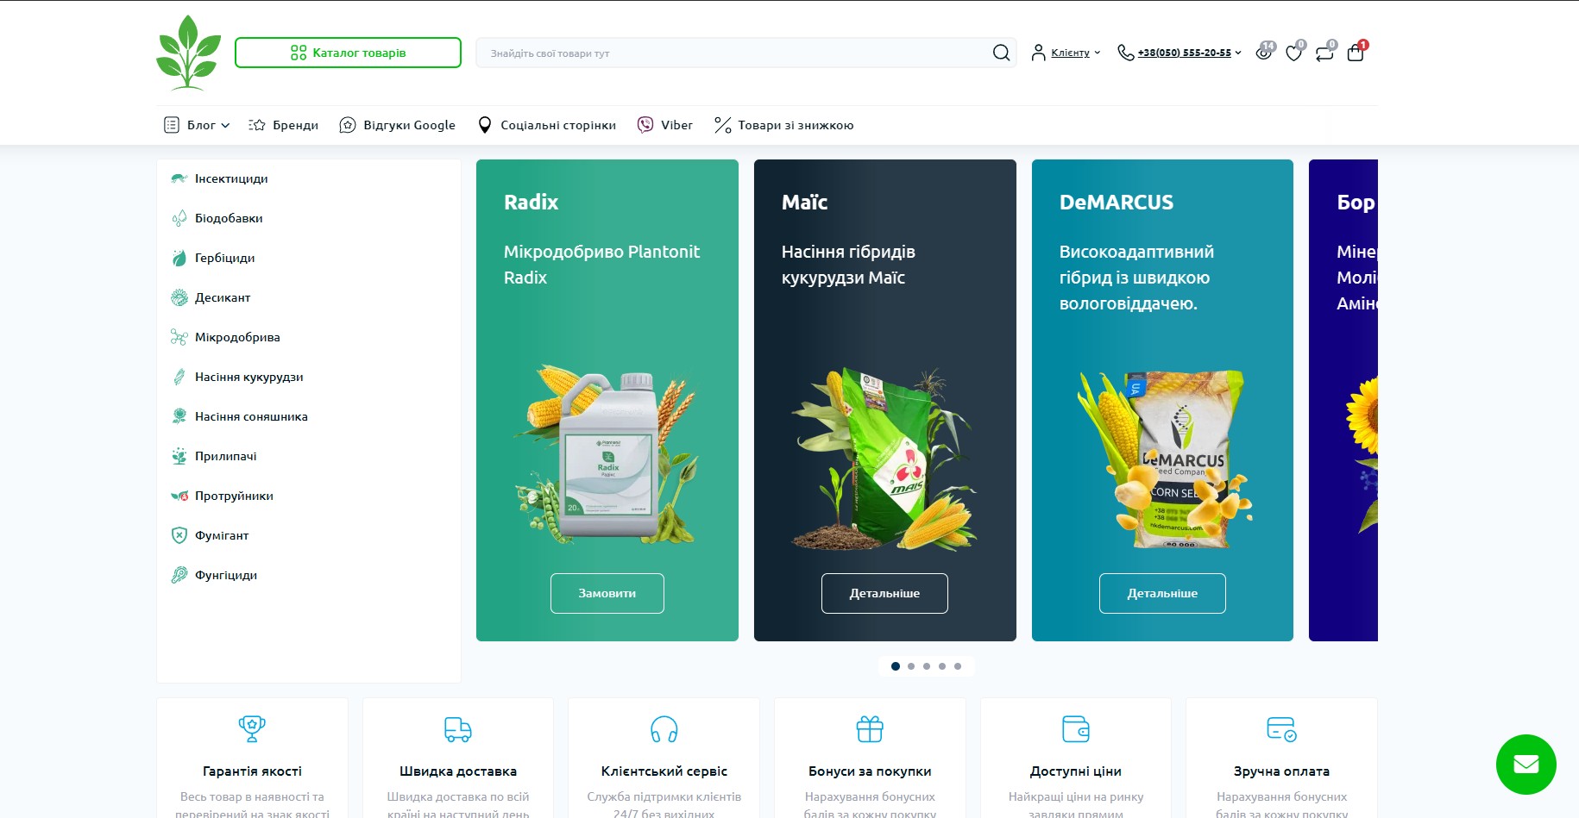Call number +38(050) 555-20-55 link

(x=1185, y=53)
